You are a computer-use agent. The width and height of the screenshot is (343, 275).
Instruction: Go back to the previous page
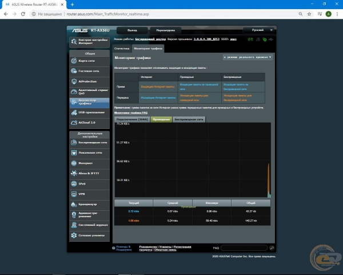(6, 14)
